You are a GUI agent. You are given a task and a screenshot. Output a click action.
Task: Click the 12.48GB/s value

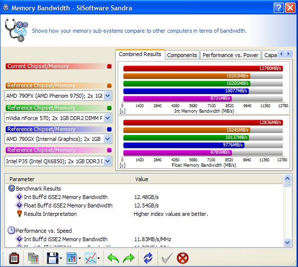[147, 197]
